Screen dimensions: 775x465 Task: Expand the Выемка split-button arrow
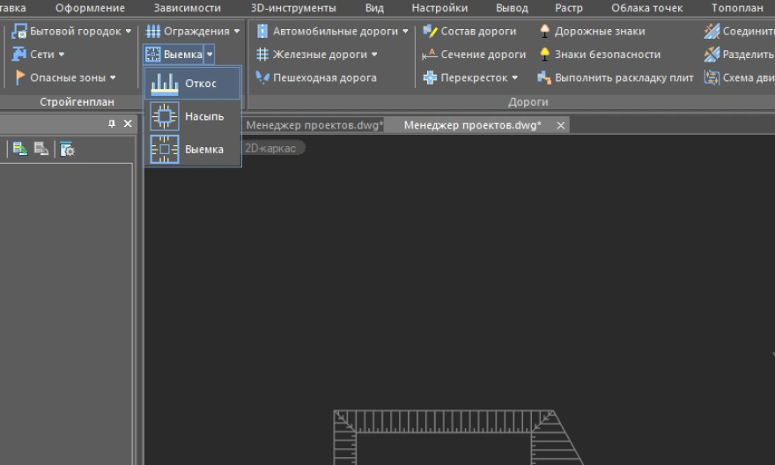(210, 55)
